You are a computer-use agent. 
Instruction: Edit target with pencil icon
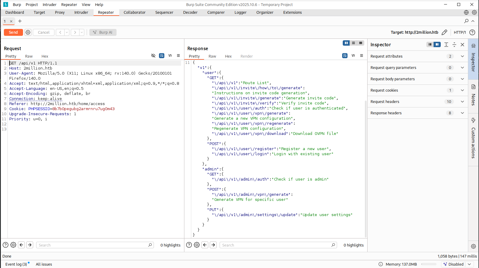(444, 32)
